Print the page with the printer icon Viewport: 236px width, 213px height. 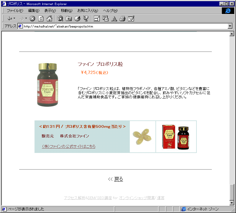coord(122,19)
